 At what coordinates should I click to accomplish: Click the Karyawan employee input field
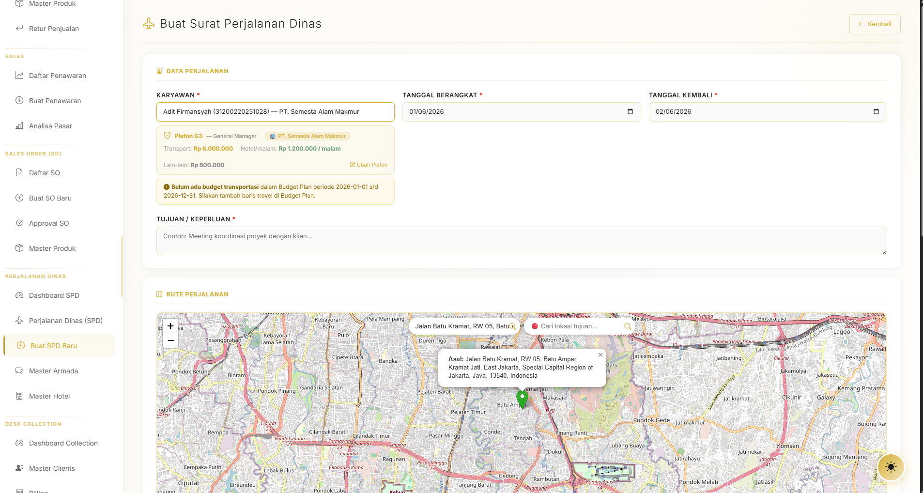275,112
